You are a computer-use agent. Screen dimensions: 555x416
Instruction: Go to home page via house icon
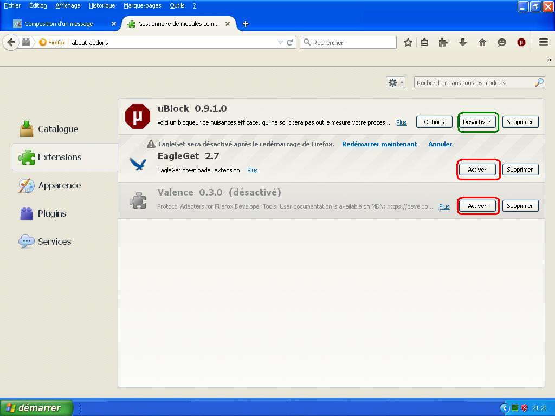tap(482, 42)
